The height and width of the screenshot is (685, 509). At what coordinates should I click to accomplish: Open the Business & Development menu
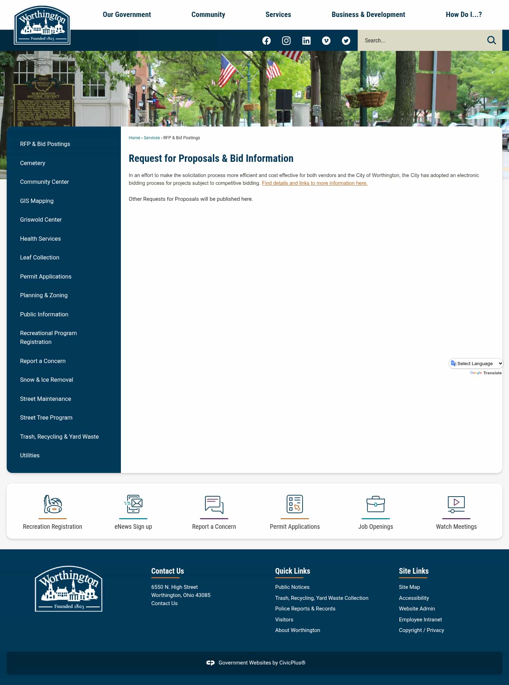point(368,14)
